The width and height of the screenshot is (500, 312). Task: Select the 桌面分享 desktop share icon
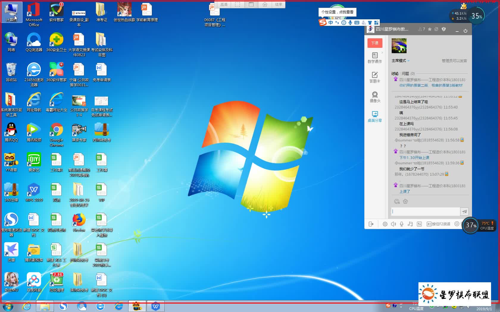point(374,116)
